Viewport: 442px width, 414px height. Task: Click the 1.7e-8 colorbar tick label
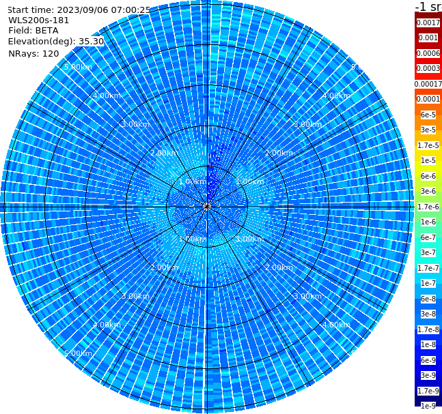tap(428, 329)
